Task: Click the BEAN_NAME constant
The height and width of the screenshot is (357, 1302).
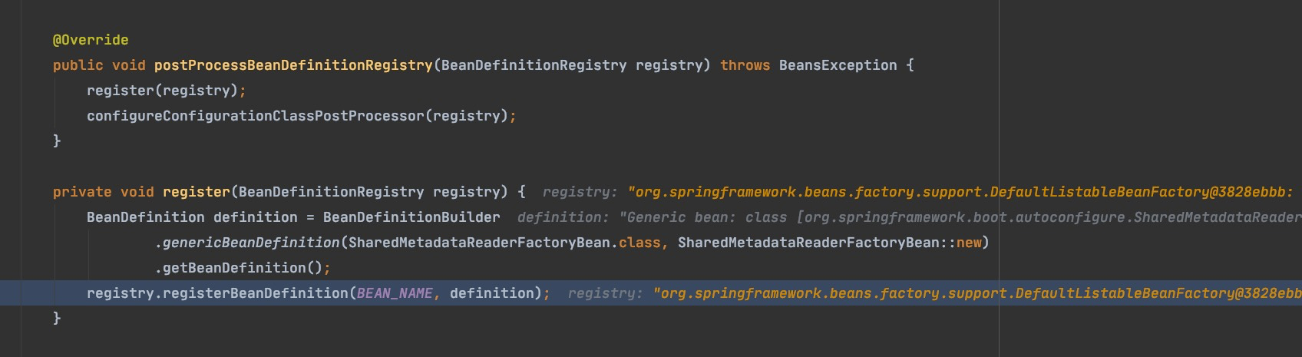Action: (x=395, y=293)
